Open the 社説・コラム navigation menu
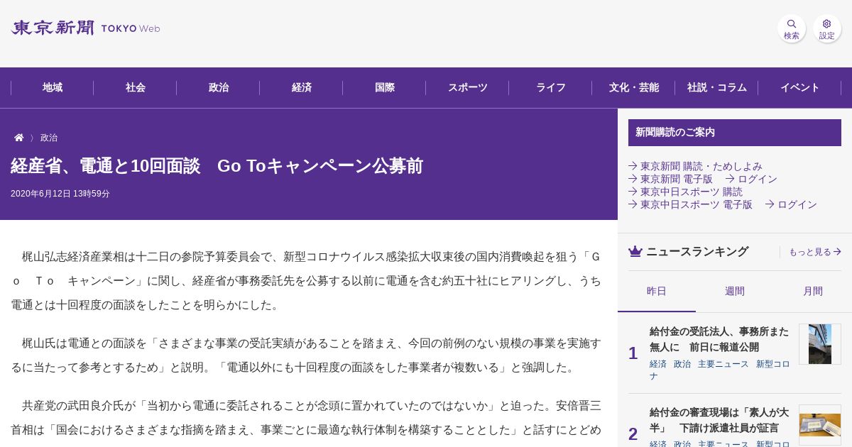852x447 pixels. coord(717,87)
